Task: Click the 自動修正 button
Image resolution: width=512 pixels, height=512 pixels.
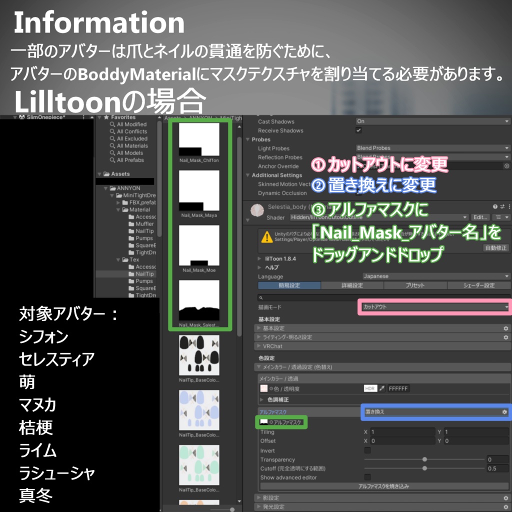Action: tap(495, 248)
